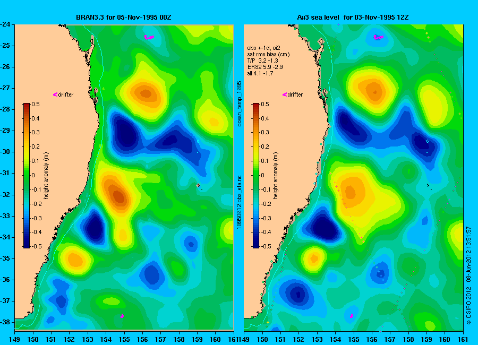This screenshot has width=478, height=345.
Task: Click longitude label 154 under BRAN3.3 map
Action: [x=106, y=340]
